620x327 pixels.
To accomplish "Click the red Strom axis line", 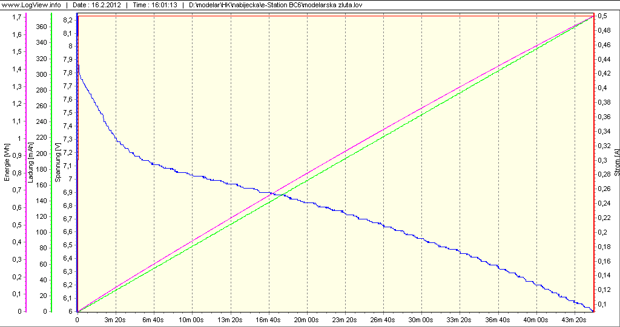I will (594, 181).
